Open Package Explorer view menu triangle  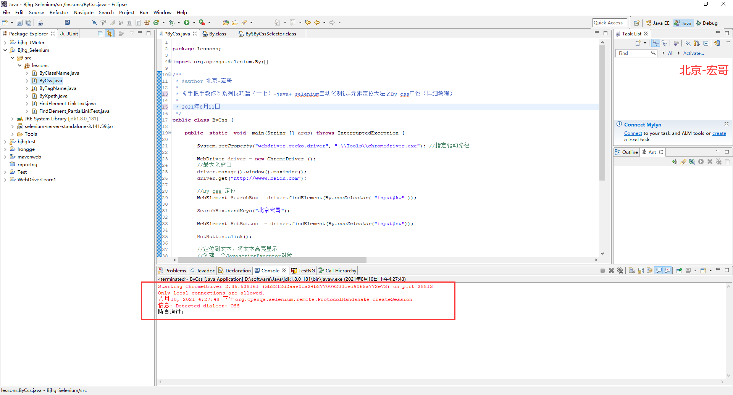[x=132, y=34]
